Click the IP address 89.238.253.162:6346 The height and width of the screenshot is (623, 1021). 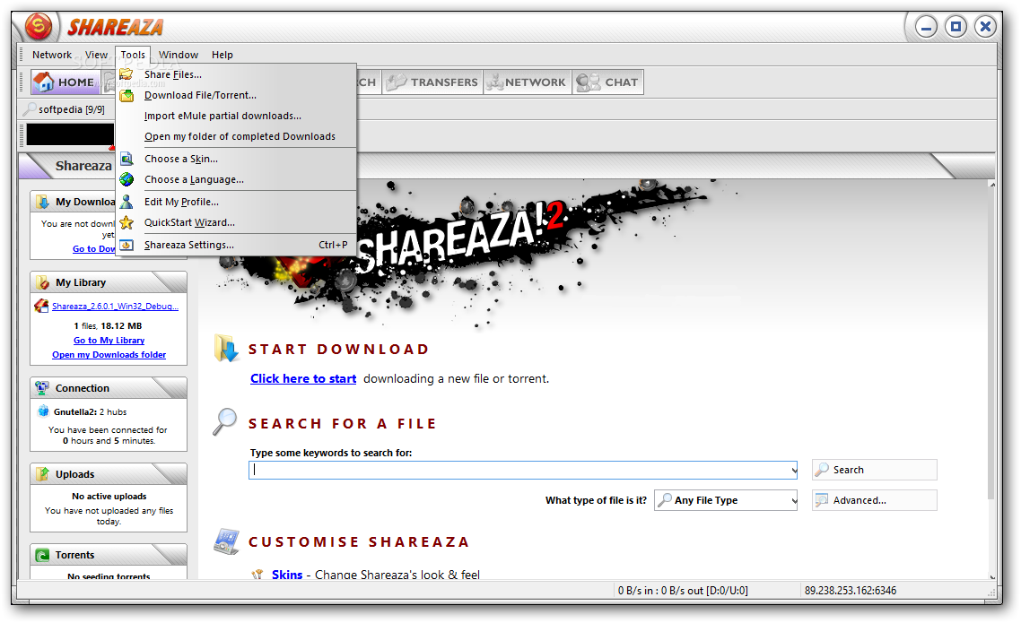pyautogui.click(x=851, y=591)
